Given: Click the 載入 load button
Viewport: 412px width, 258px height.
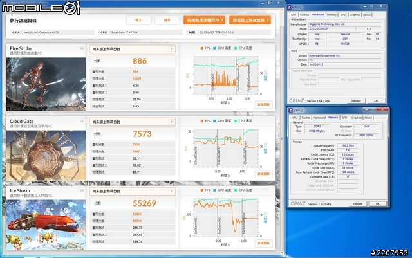Looking at the screenshot, I should click(138, 20).
